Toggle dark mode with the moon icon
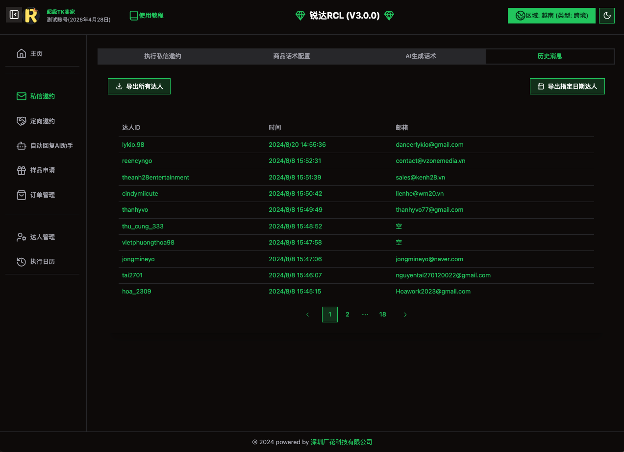624x452 pixels. tap(607, 16)
